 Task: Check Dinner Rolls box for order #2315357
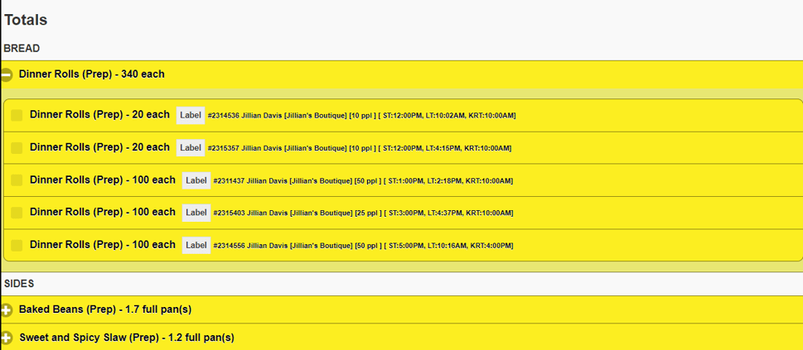click(17, 148)
